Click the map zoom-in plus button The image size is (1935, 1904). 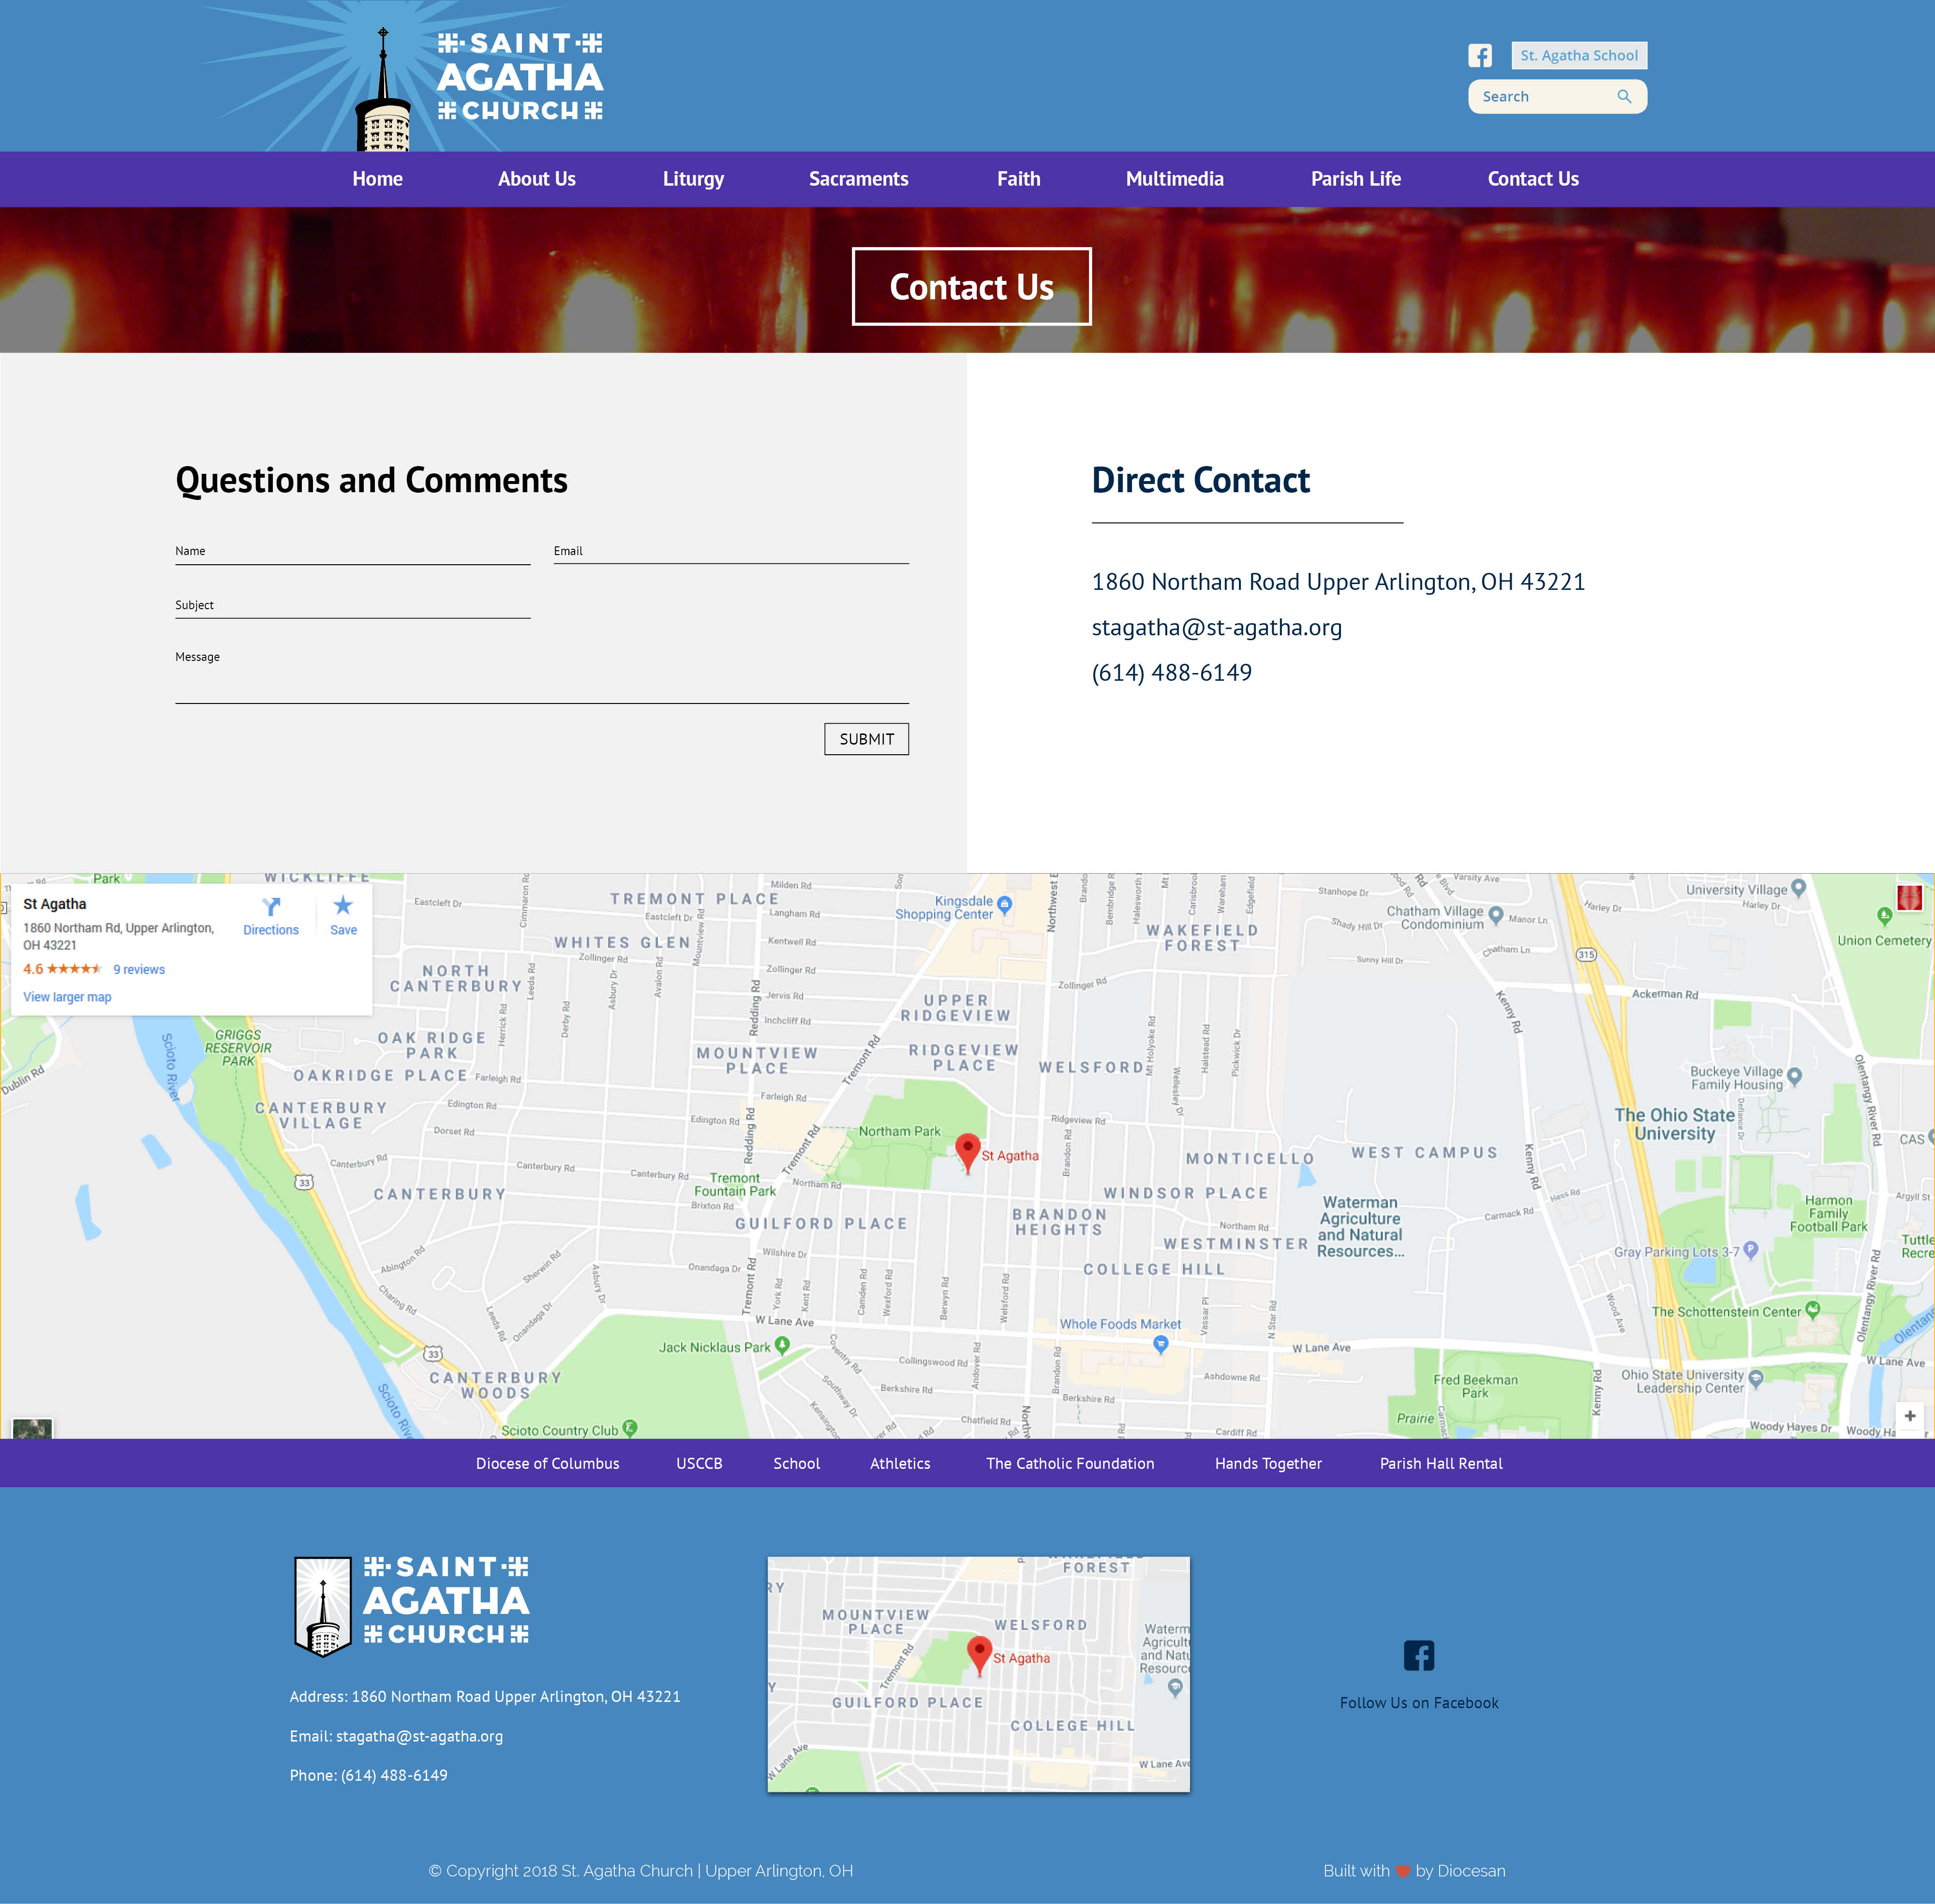1909,1415
